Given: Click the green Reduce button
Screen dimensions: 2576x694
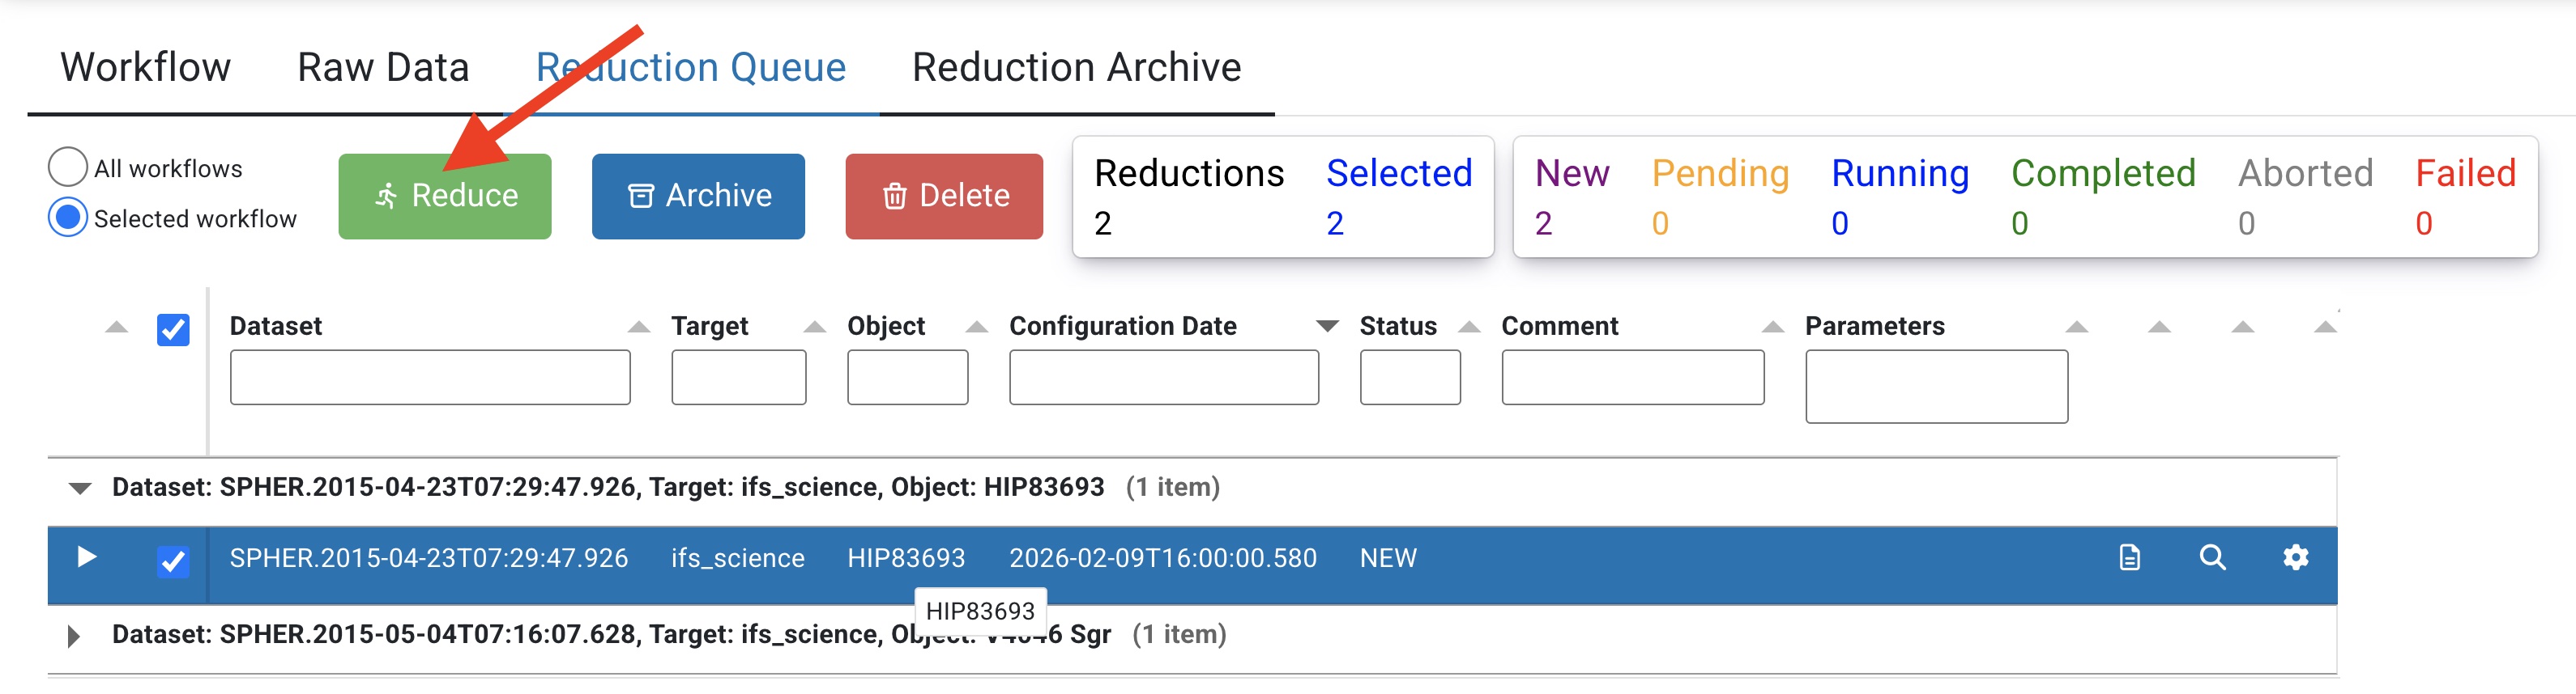Looking at the screenshot, I should [x=445, y=196].
